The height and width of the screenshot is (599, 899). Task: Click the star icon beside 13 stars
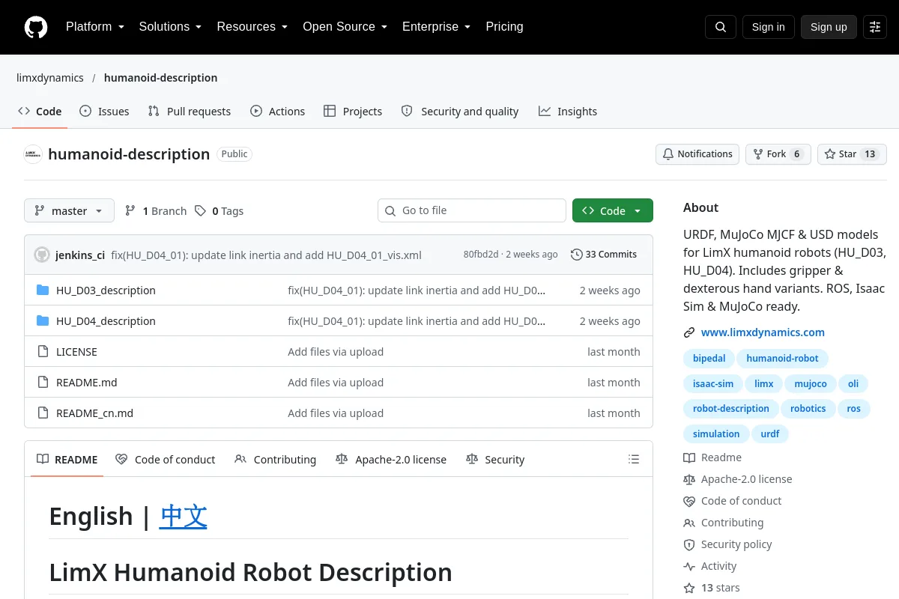click(689, 588)
